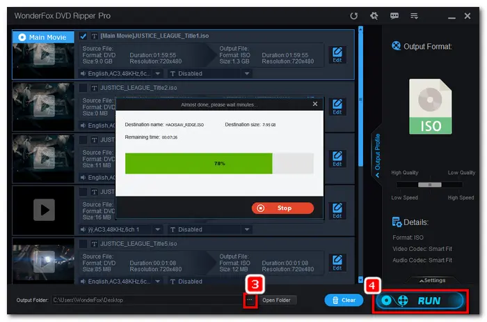The height and width of the screenshot is (322, 487).
Task: Stop the ripping process
Action: [x=282, y=208]
